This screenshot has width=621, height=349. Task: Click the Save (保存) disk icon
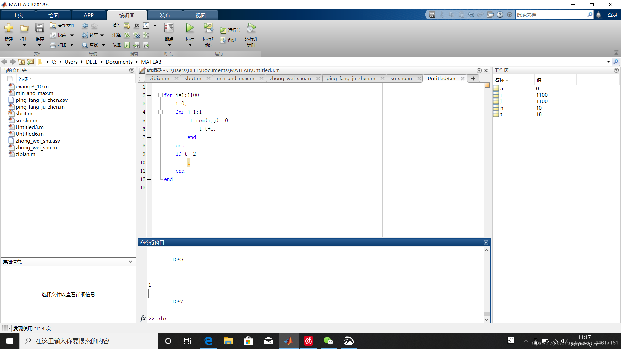pos(39,28)
